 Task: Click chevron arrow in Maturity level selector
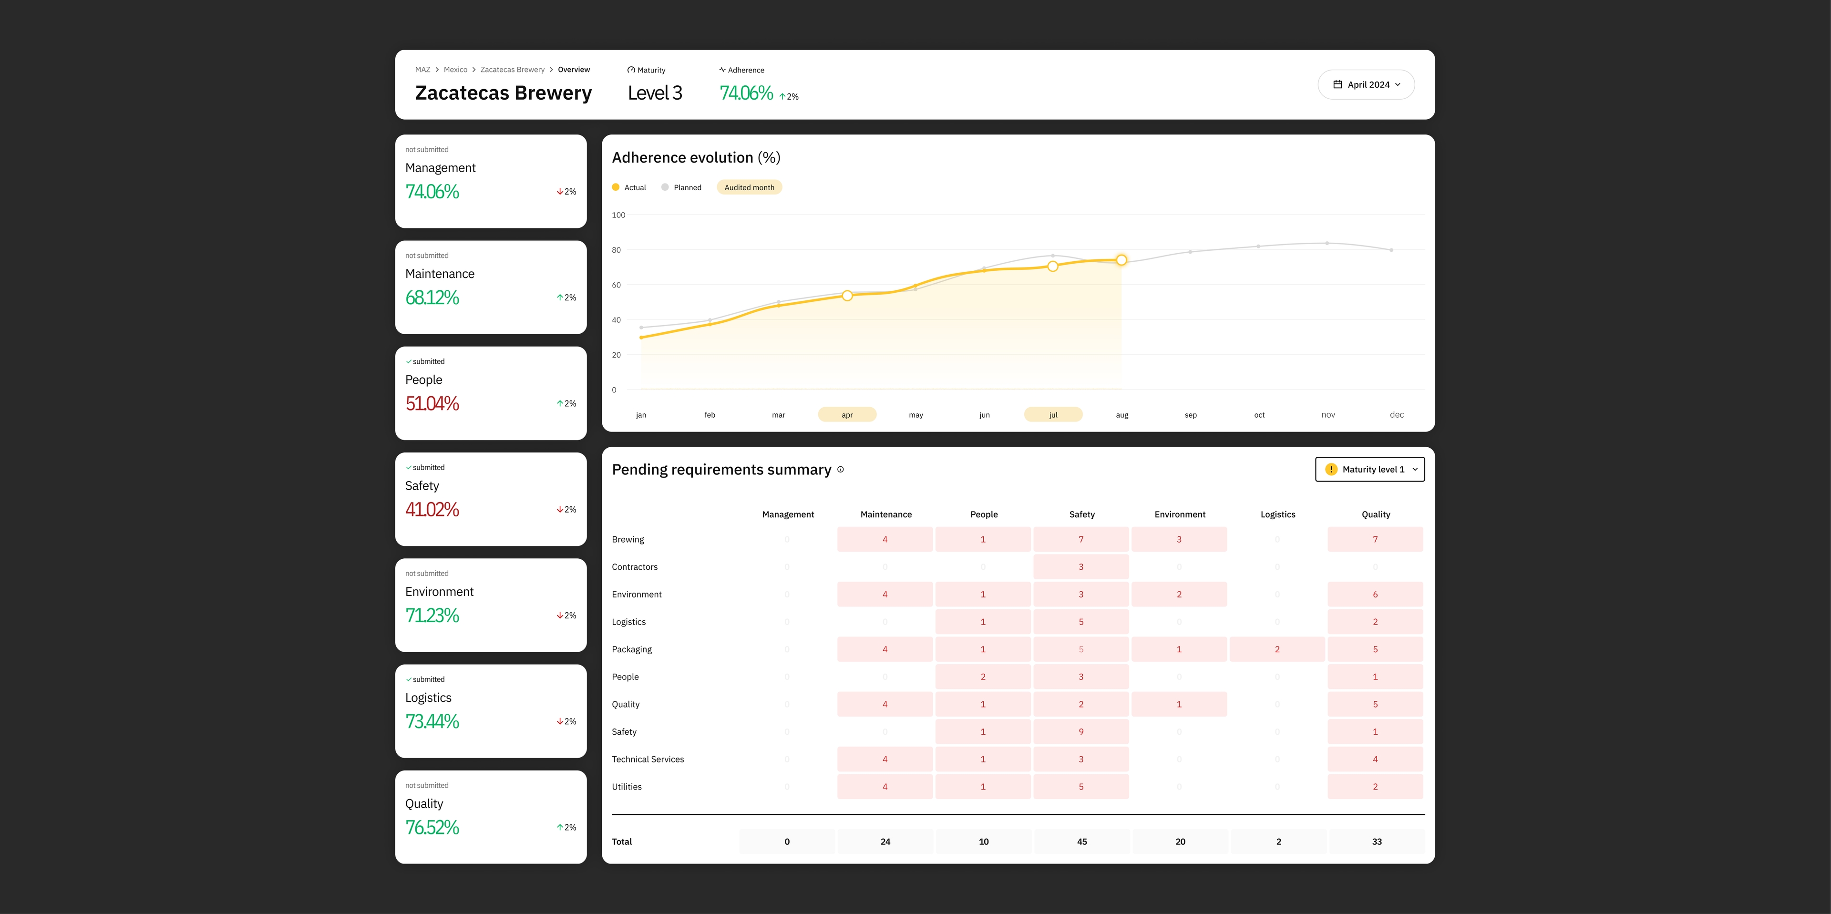click(1415, 470)
